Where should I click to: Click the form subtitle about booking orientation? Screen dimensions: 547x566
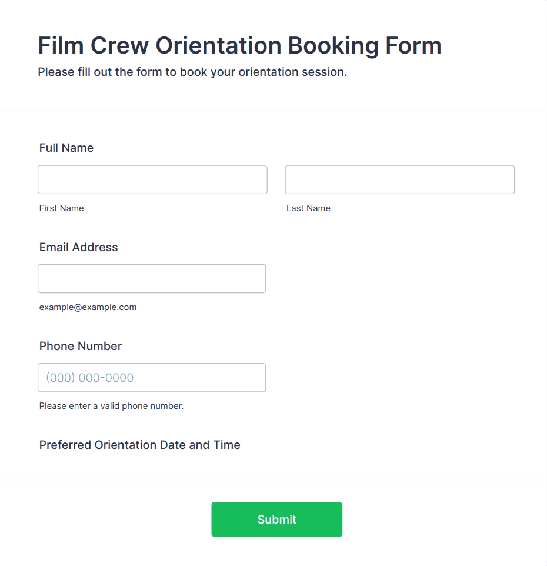click(x=192, y=72)
